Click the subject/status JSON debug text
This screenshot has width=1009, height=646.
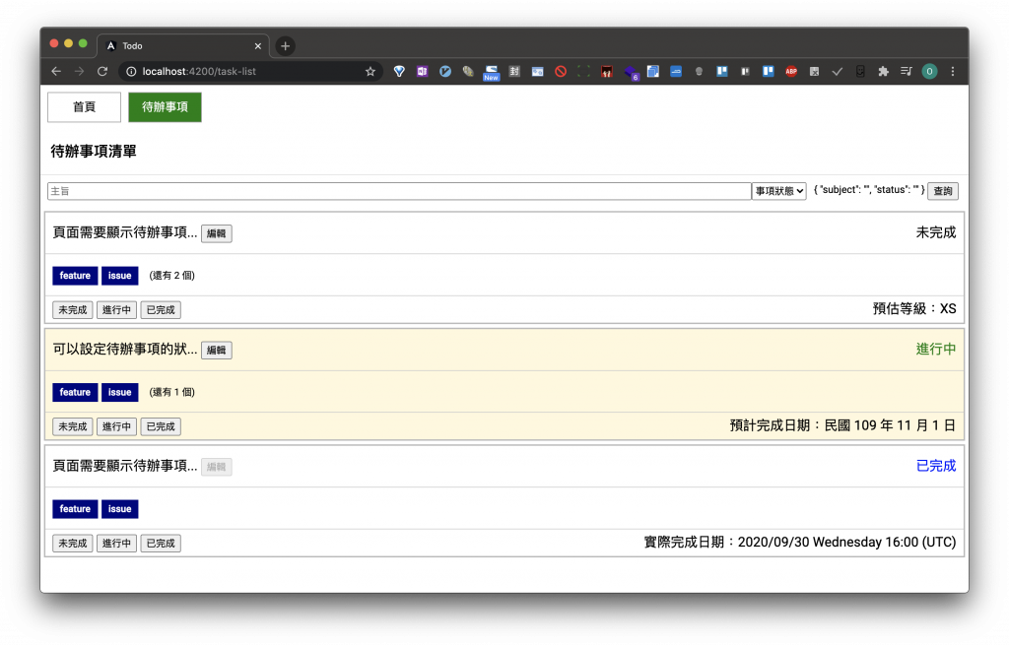(869, 190)
